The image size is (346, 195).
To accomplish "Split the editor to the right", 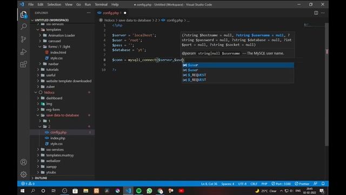I will coord(316,13).
